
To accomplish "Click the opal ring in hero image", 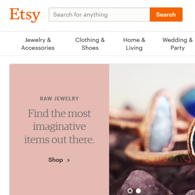I will click(161, 122).
